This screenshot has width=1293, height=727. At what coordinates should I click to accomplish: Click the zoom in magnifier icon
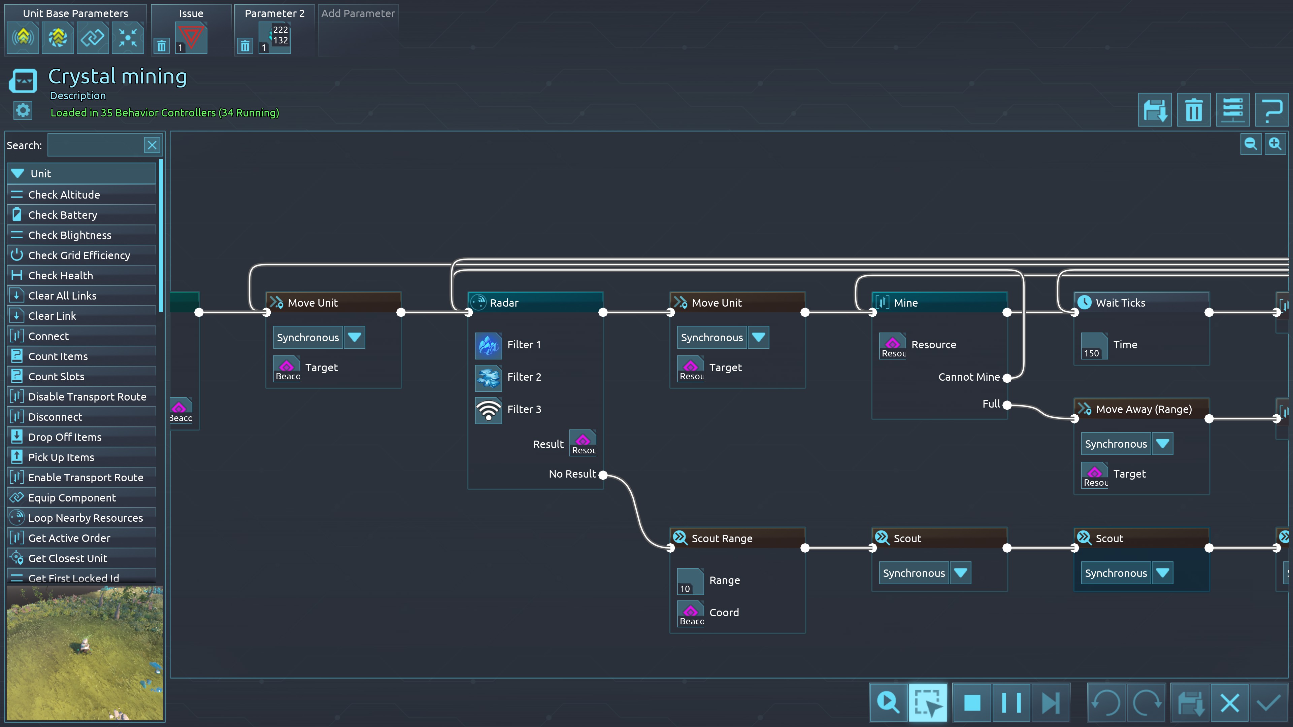pyautogui.click(x=1275, y=144)
